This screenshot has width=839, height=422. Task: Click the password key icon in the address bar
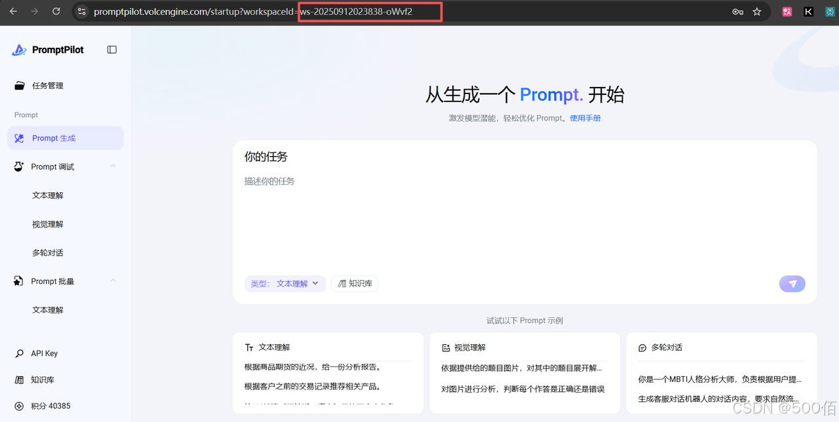[x=737, y=12]
